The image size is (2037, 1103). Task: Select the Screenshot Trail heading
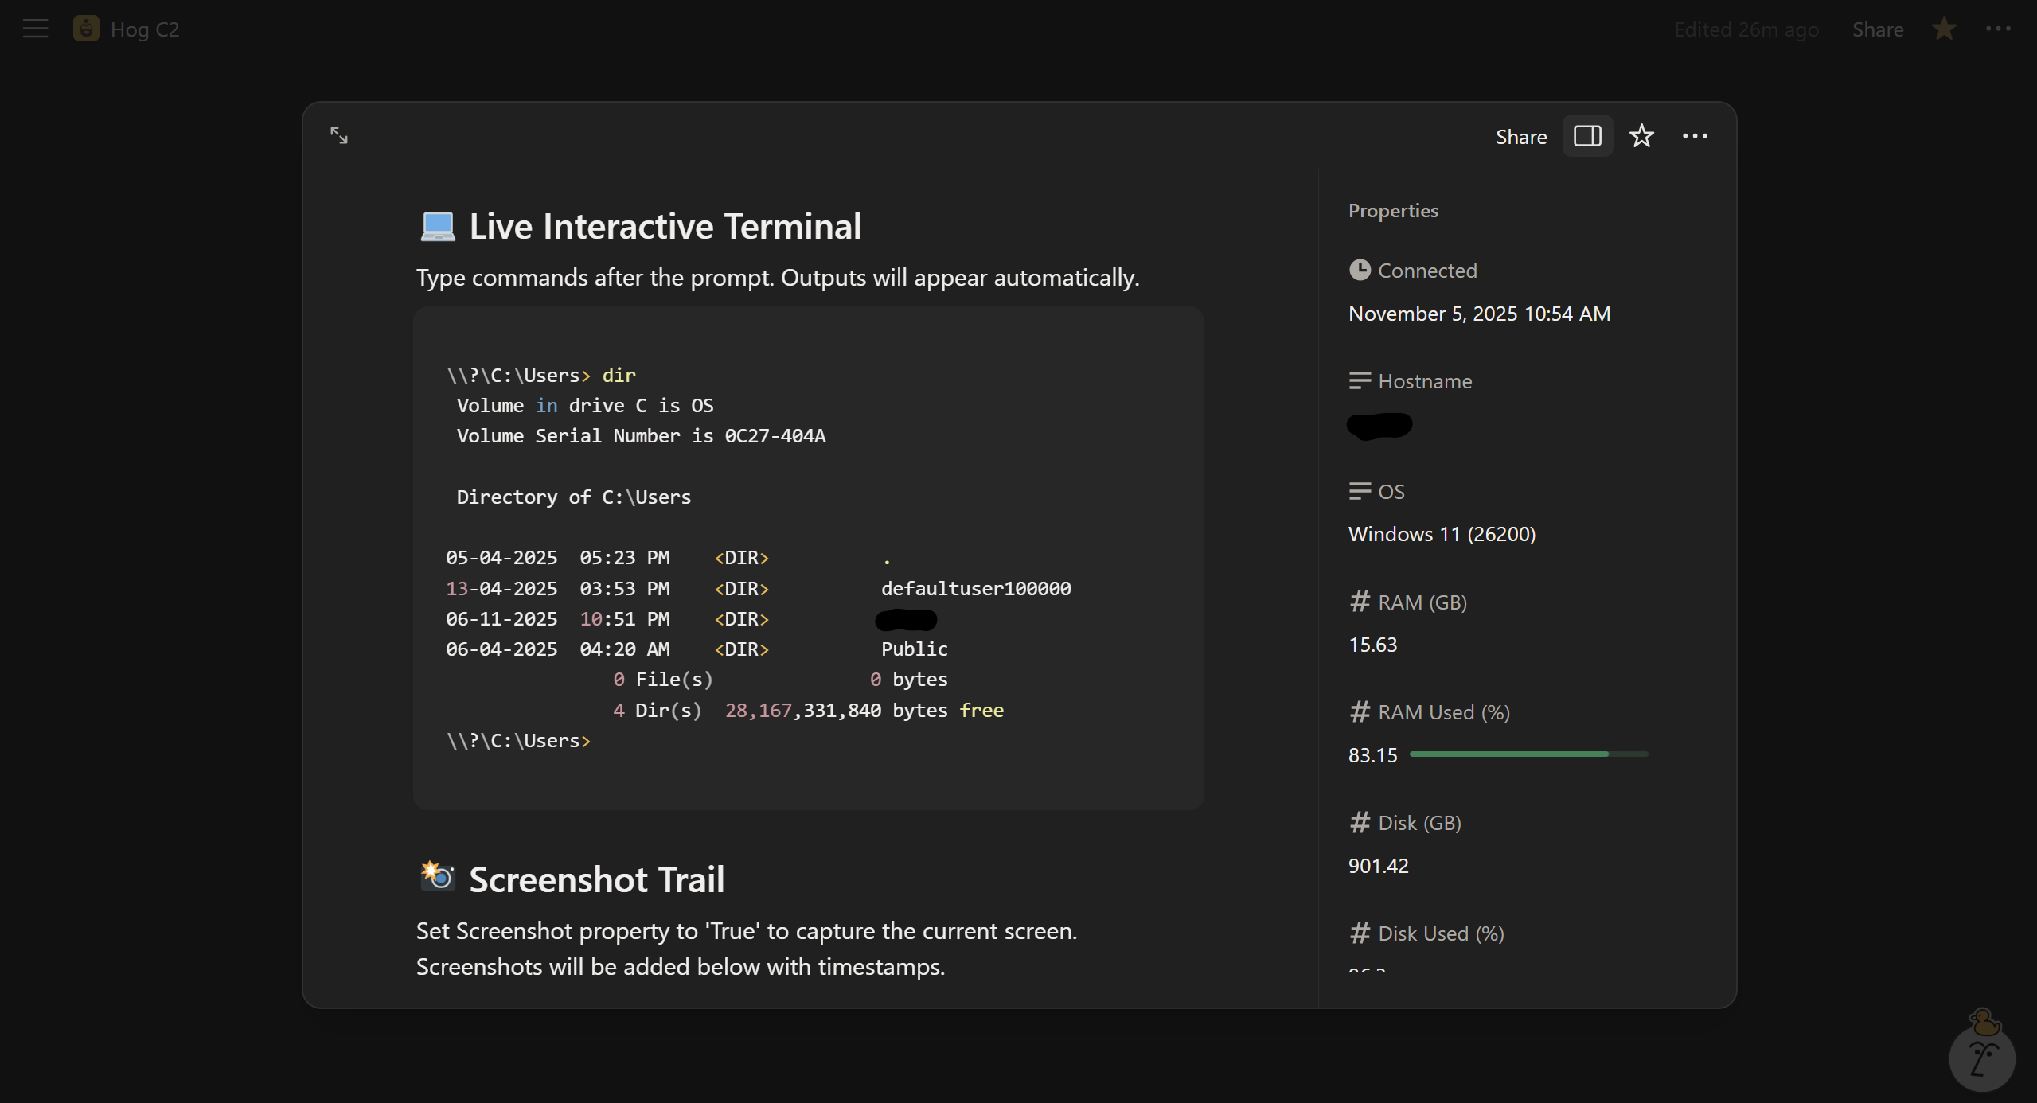click(596, 879)
